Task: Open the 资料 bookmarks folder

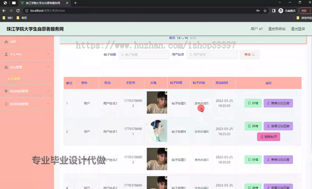Action: click(8, 18)
